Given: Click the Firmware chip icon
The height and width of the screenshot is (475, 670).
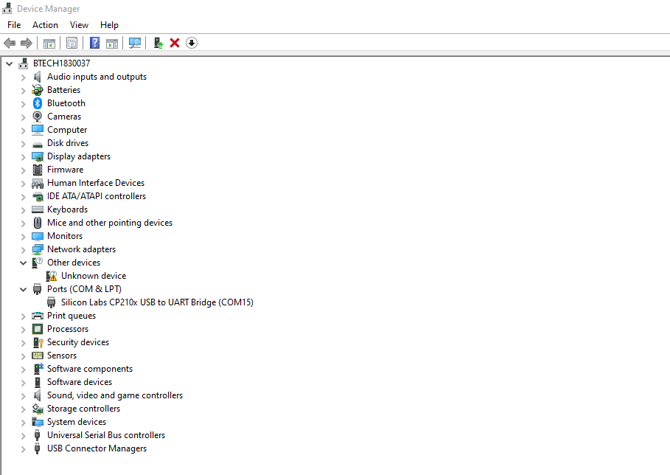Looking at the screenshot, I should coord(38,170).
